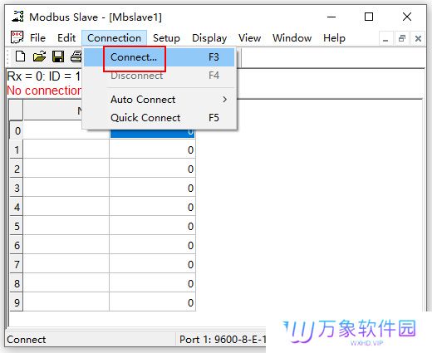The image size is (432, 353).
Task: Close the Modbus Slave main window
Action: 407,17
